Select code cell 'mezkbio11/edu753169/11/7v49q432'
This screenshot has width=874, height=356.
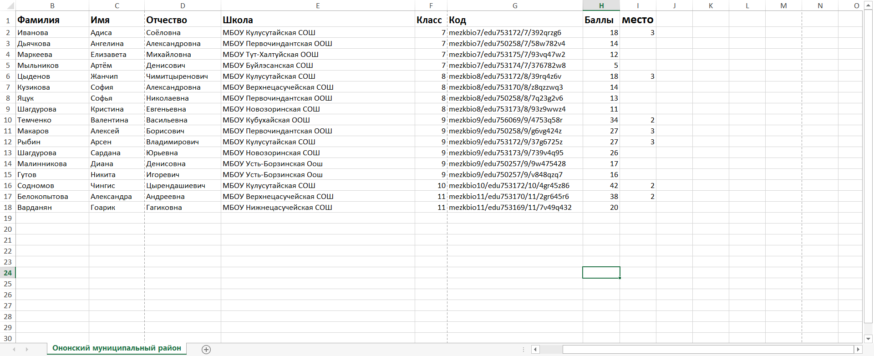pyautogui.click(x=515, y=207)
